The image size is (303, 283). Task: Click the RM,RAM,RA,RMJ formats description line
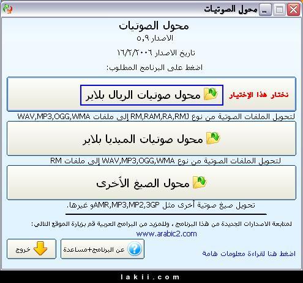click(156, 117)
